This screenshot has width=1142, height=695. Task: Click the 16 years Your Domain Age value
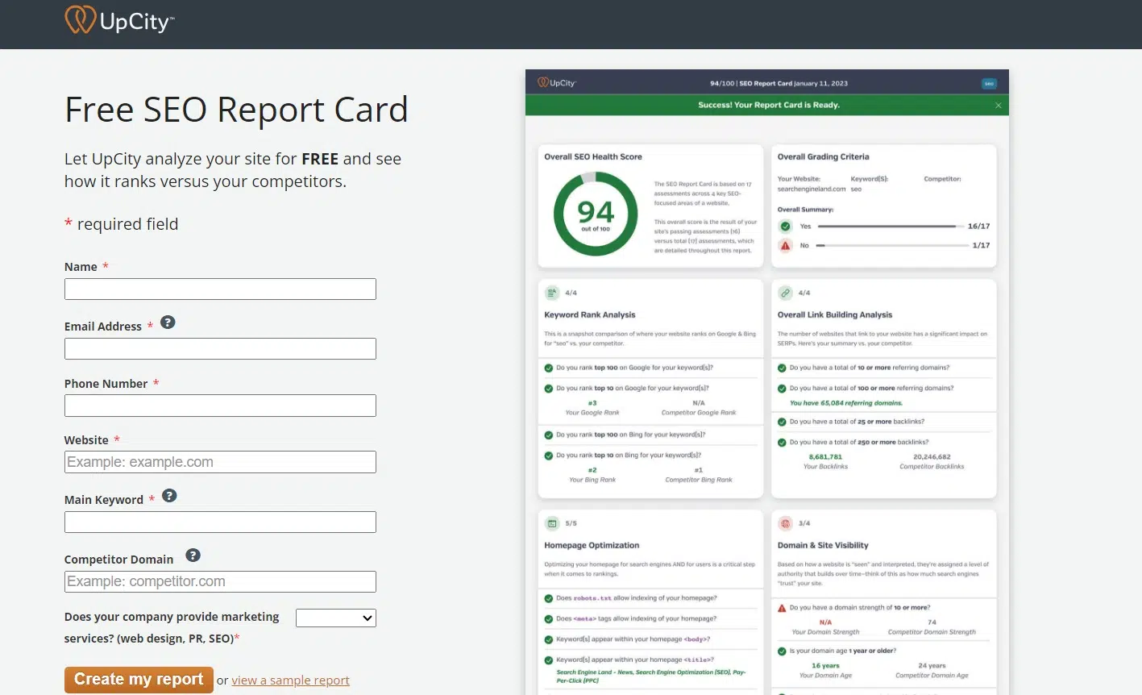[x=825, y=666]
